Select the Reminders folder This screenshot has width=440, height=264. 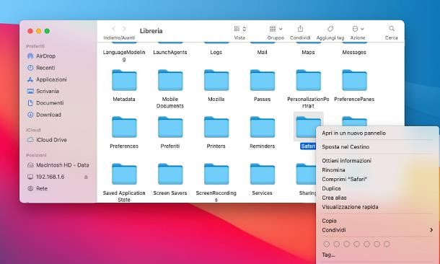tap(262, 127)
